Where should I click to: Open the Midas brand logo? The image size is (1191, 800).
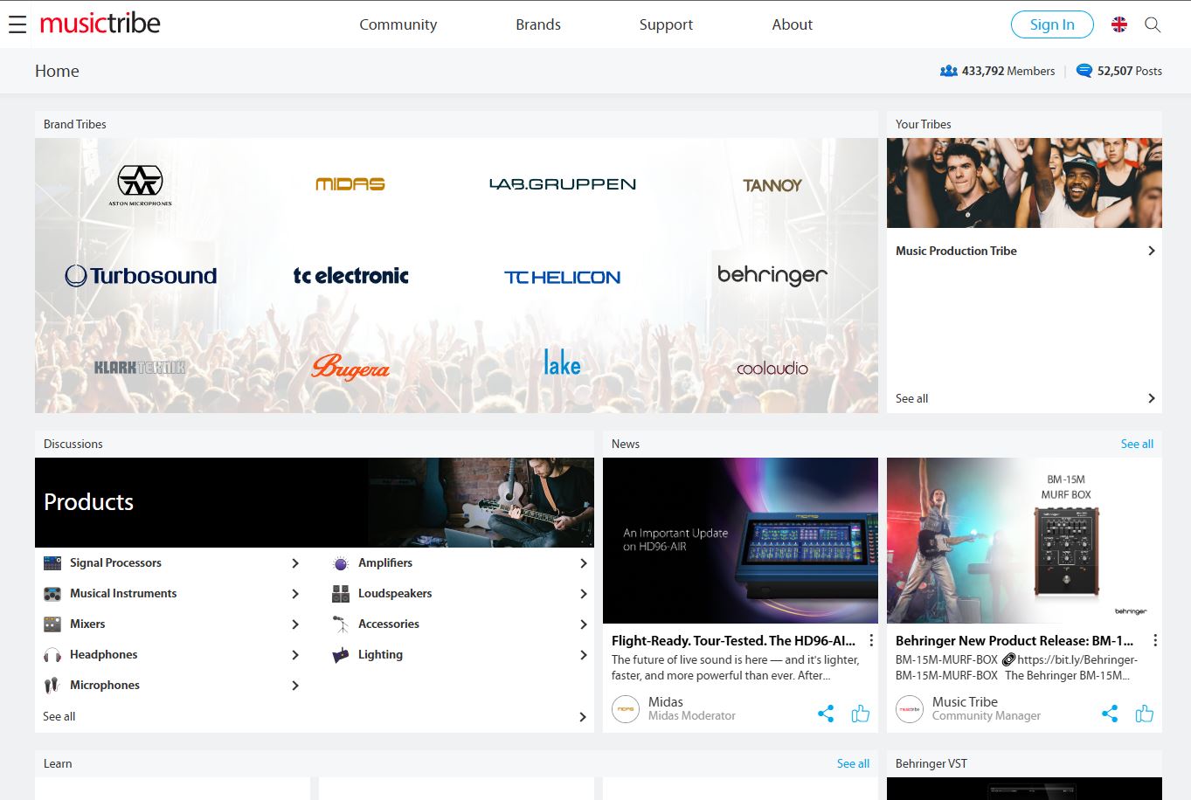(x=350, y=183)
